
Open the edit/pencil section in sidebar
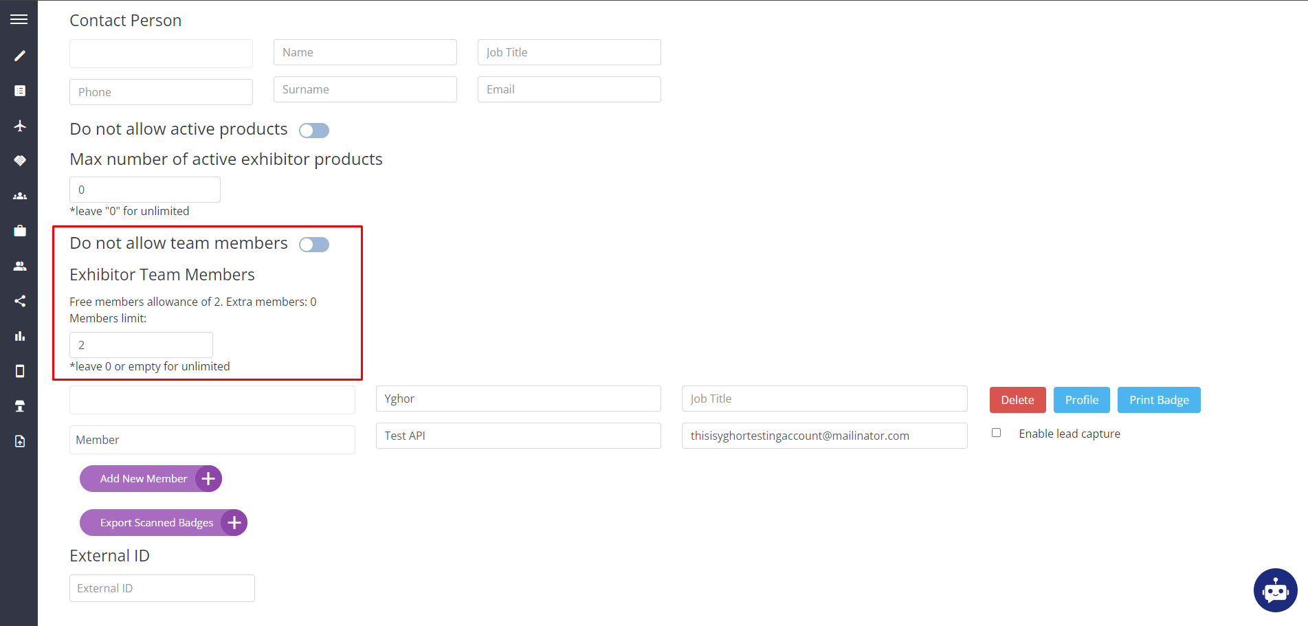[19, 56]
